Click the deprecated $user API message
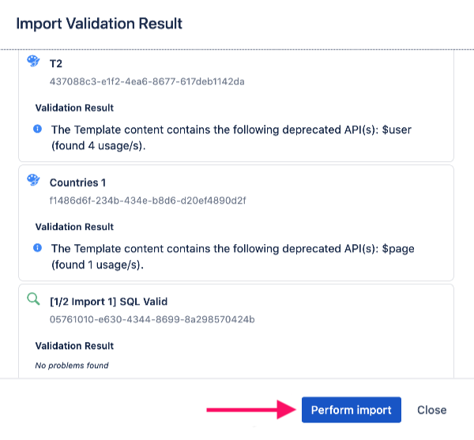 [x=232, y=137]
